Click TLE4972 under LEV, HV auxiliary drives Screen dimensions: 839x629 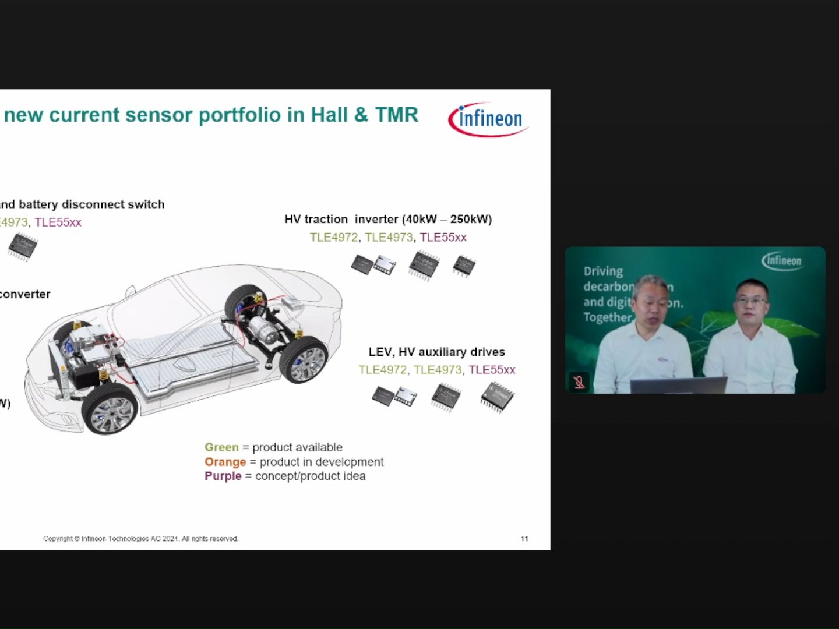click(383, 370)
